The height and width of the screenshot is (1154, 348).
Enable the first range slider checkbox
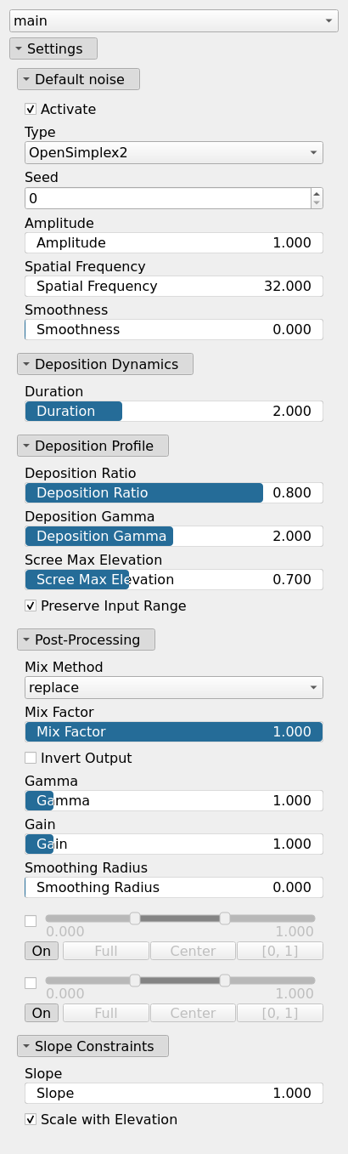click(31, 920)
